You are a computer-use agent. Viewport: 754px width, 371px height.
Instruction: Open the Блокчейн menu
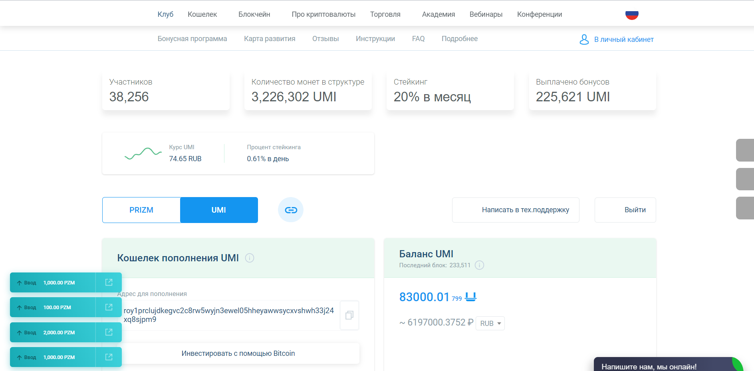pyautogui.click(x=254, y=14)
